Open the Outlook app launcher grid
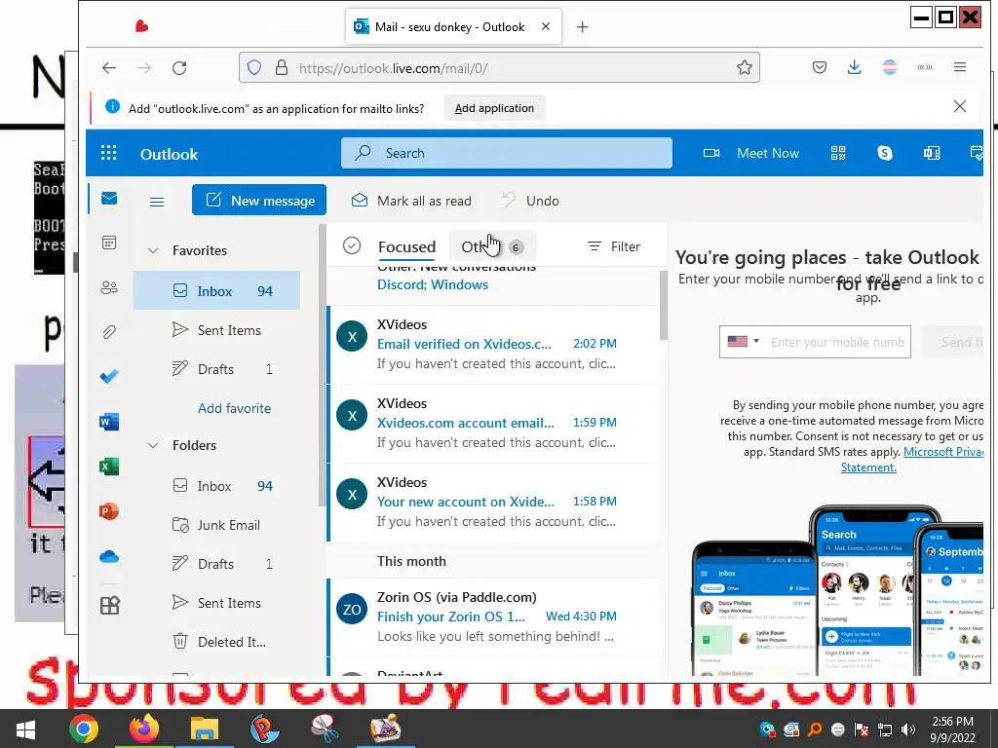Screen dimensions: 998x748 (x=109, y=153)
